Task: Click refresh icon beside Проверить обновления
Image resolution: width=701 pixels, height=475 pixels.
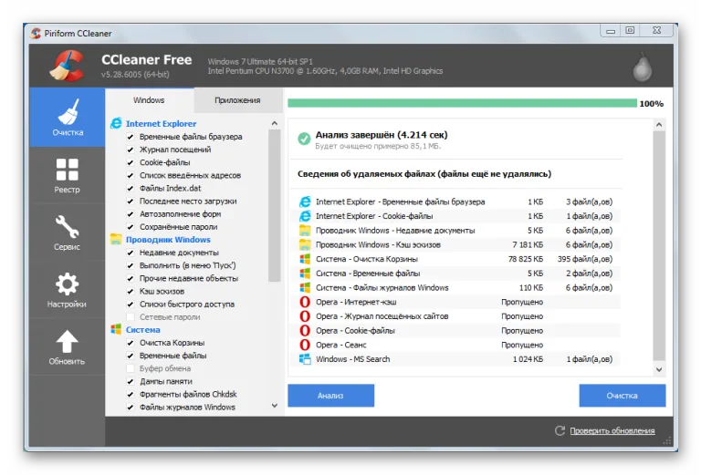Action: [560, 431]
